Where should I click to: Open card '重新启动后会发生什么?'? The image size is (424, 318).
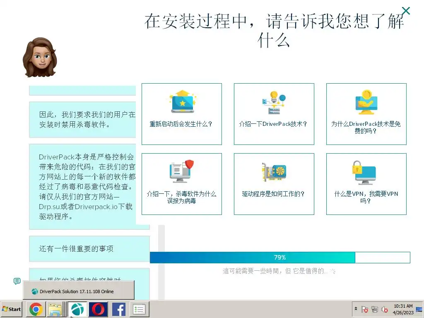[x=182, y=114]
